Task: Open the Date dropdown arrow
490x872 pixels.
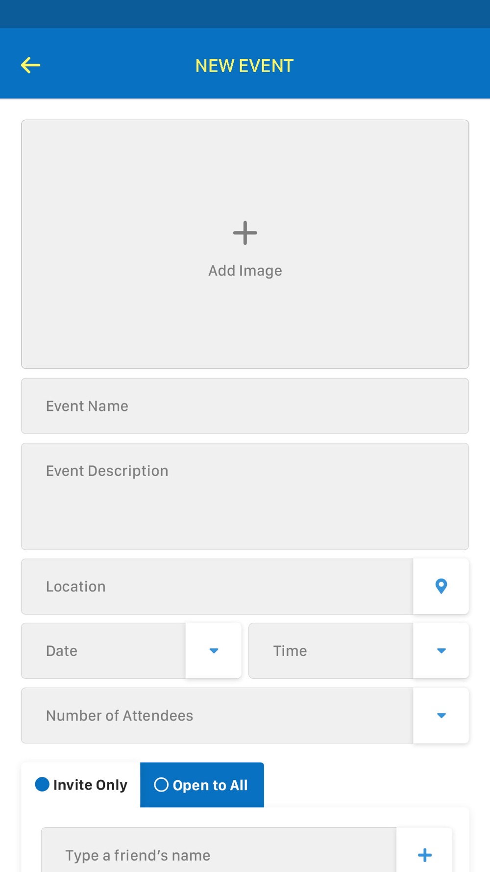Action: tap(214, 651)
